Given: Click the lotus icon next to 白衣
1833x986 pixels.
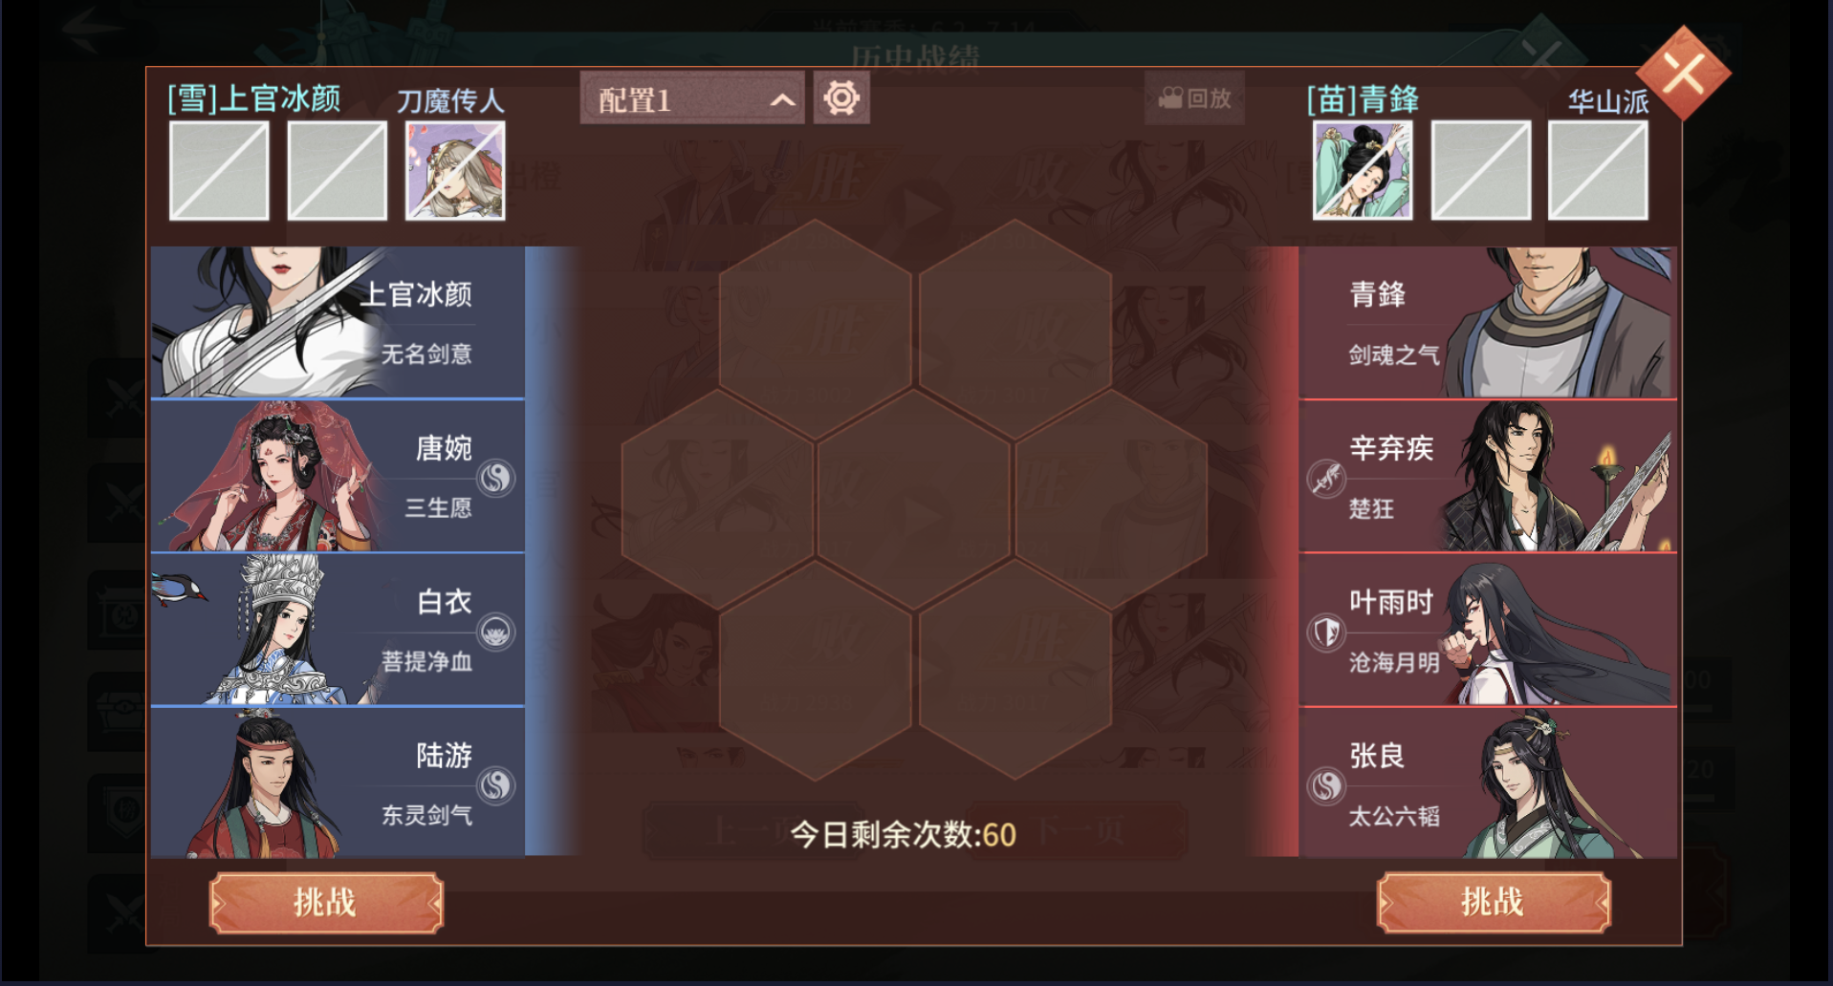Looking at the screenshot, I should click(x=495, y=632).
